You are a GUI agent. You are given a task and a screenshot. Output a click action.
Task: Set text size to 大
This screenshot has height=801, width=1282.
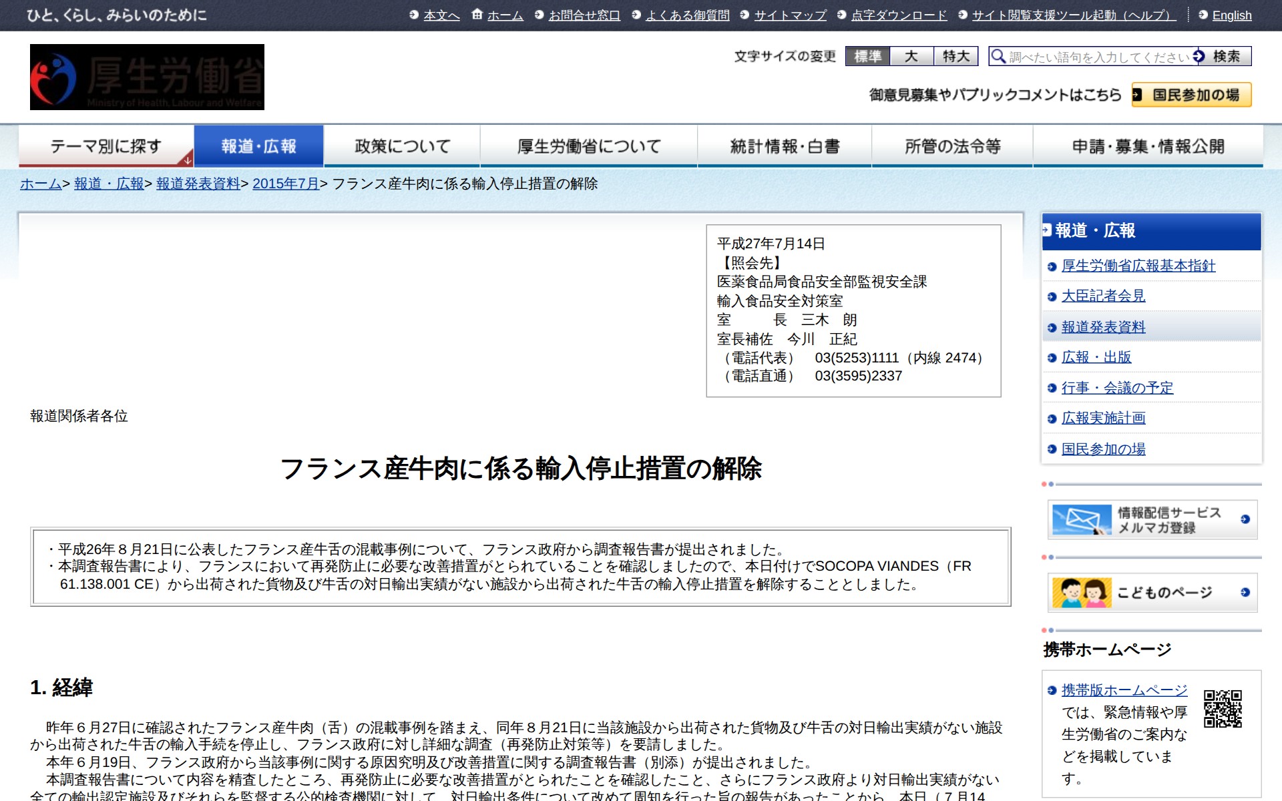tap(911, 56)
